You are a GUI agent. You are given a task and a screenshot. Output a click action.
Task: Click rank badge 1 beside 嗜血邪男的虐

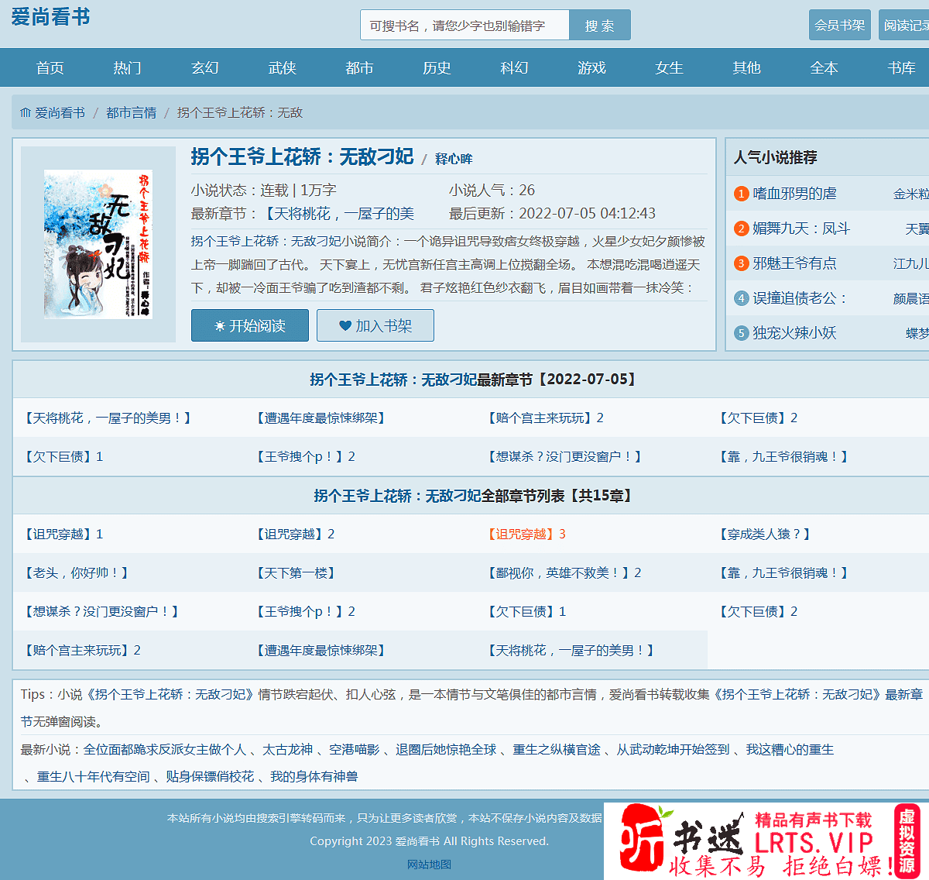(x=741, y=194)
